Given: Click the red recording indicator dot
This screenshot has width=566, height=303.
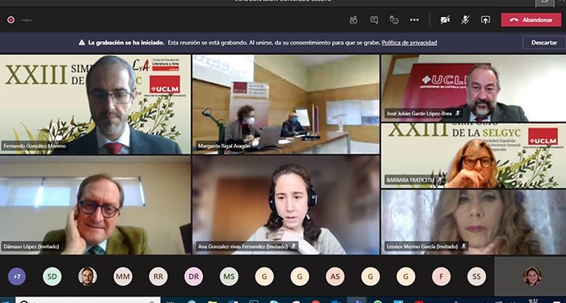Looking at the screenshot, I should pyautogui.click(x=11, y=20).
